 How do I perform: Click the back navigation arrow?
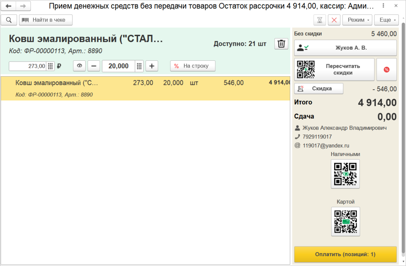(8, 6)
